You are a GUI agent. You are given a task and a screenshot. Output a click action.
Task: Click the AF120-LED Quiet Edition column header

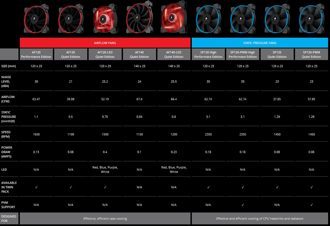pos(105,54)
